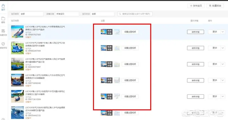The height and width of the screenshot is (120, 228).
Task: Open the 宝贝 section in sidebar
Action: click(x=3, y=7)
